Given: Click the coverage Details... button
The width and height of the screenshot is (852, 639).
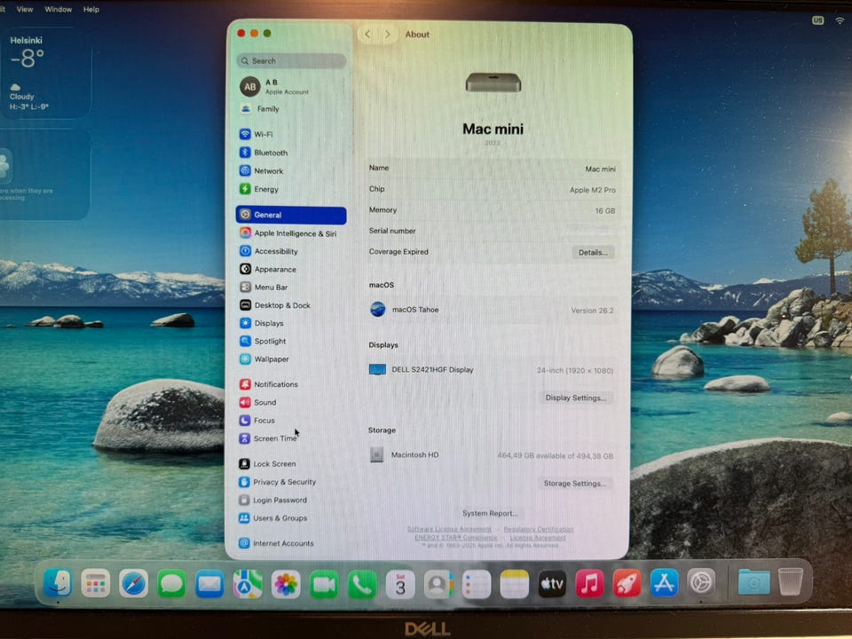Looking at the screenshot, I should click(x=593, y=252).
